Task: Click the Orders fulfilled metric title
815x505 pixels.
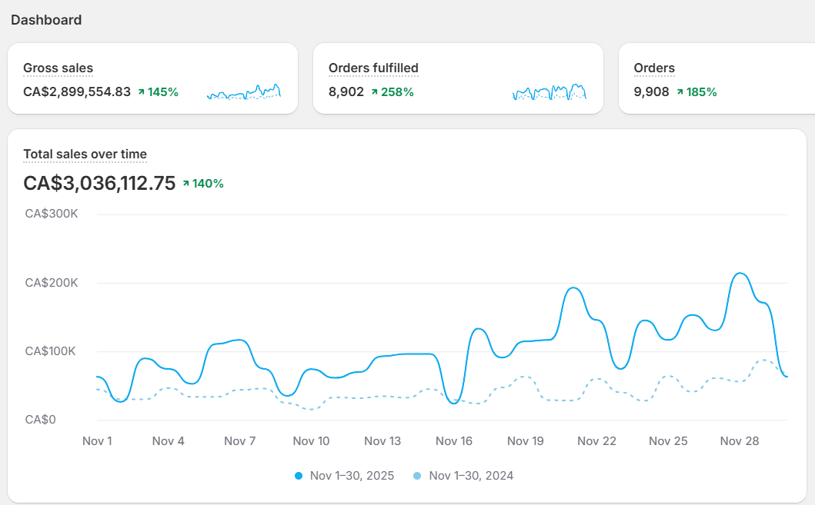Action: pos(373,68)
